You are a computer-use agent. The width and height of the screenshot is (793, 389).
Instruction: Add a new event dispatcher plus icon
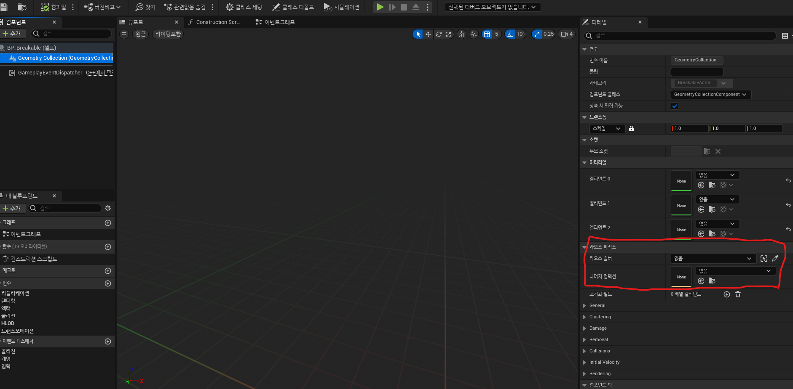108,341
